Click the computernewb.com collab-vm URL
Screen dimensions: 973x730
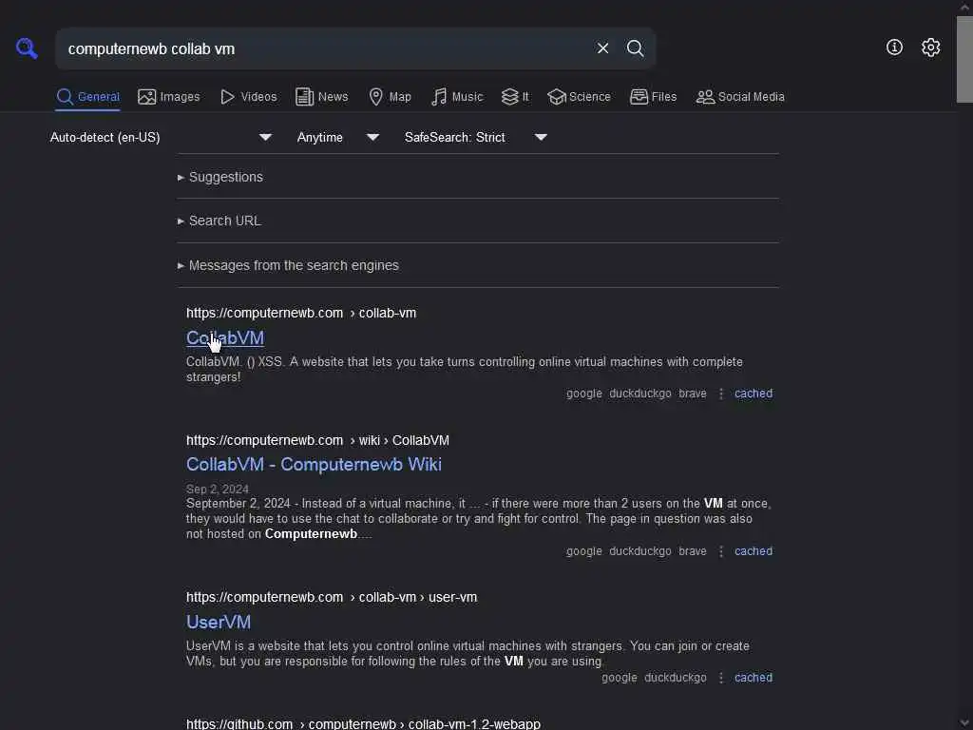[301, 313]
